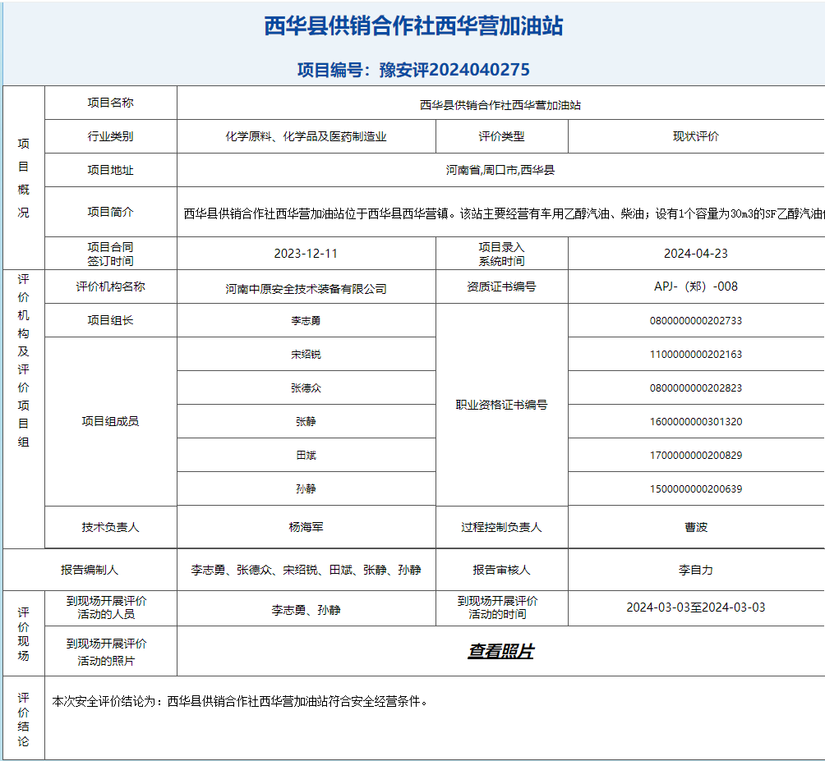The width and height of the screenshot is (825, 761).
Task: Select address value 河南省,周口市,西华县
Action: click(500, 170)
